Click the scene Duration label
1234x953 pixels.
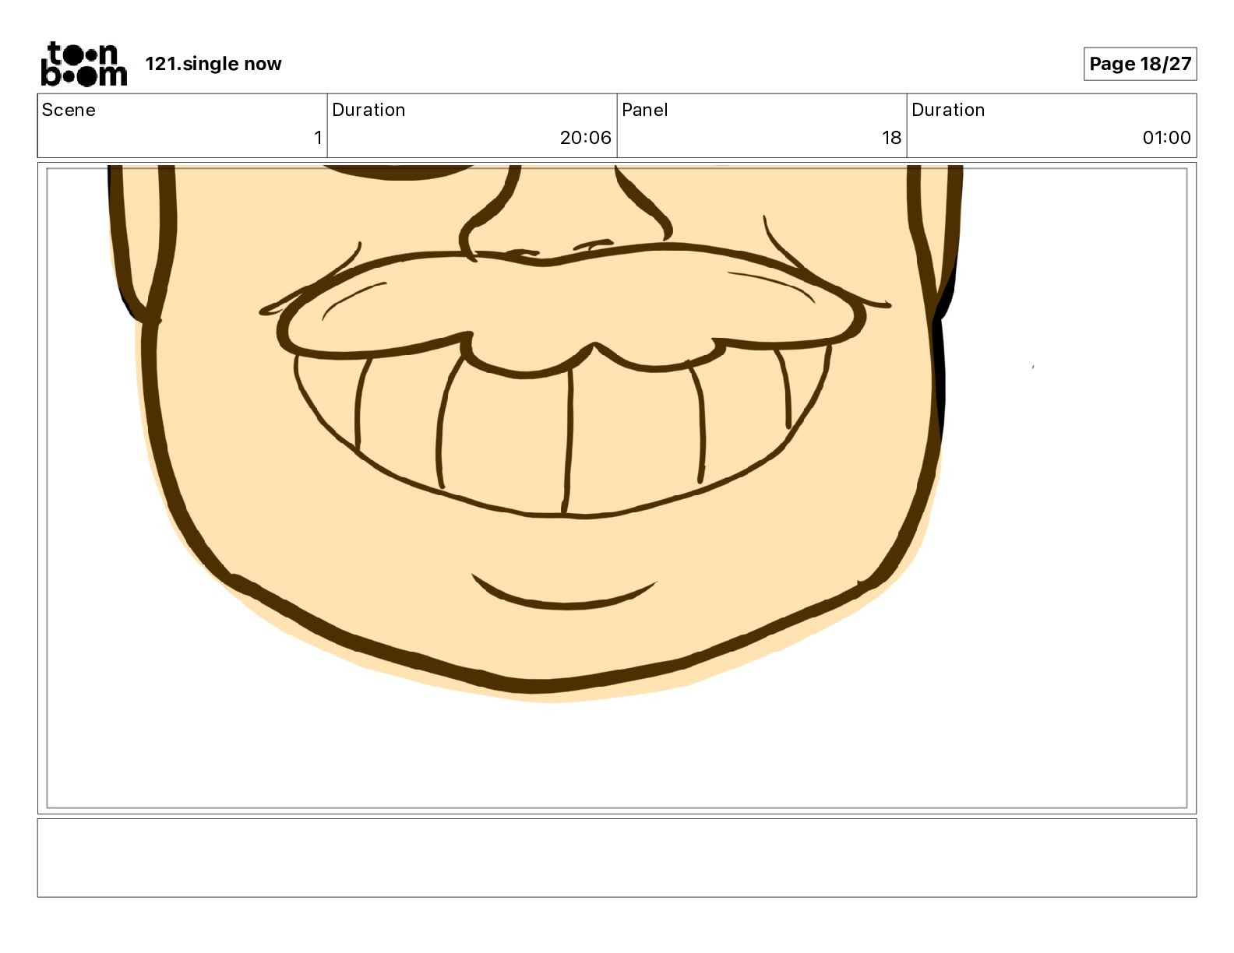[368, 110]
